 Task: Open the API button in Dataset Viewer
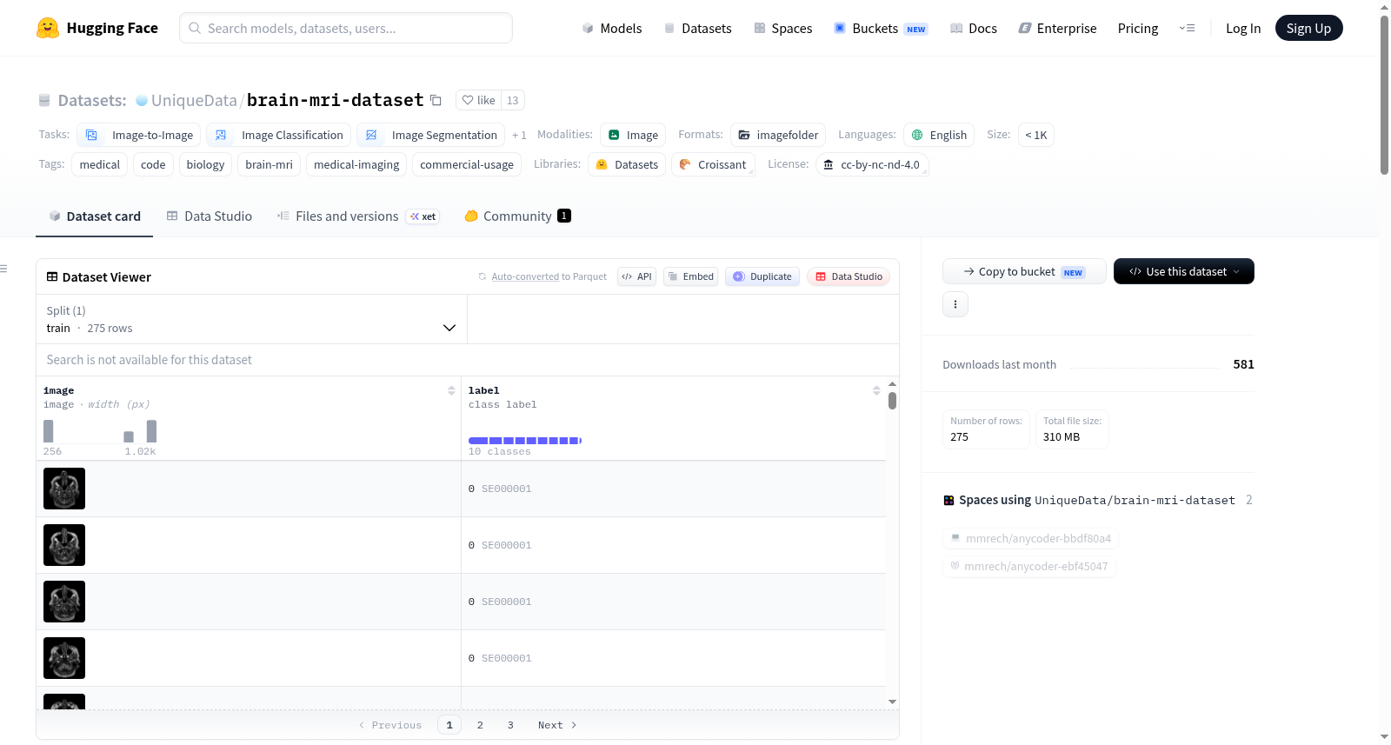pos(636,276)
